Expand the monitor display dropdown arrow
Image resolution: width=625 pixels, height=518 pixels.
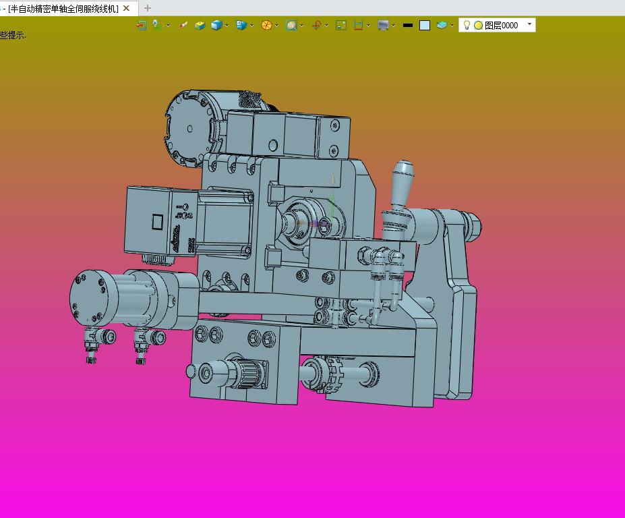(394, 26)
